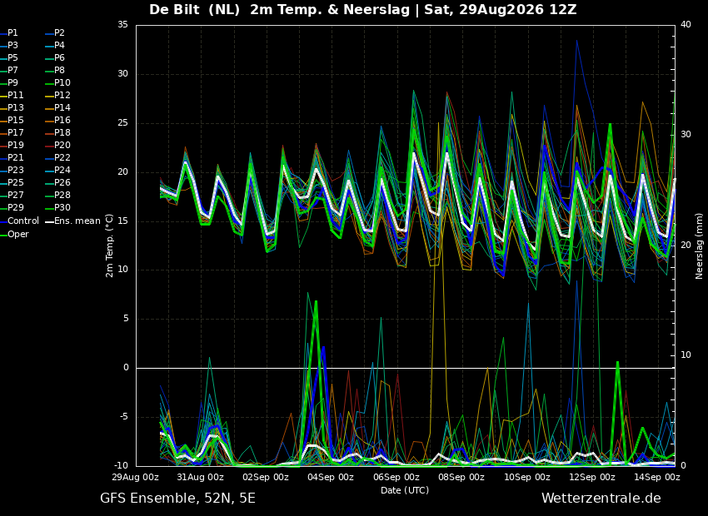Click the 25 tick on temperature axis

[122, 123]
